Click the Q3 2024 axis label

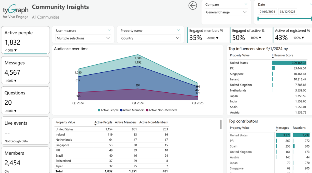(x=78, y=103)
